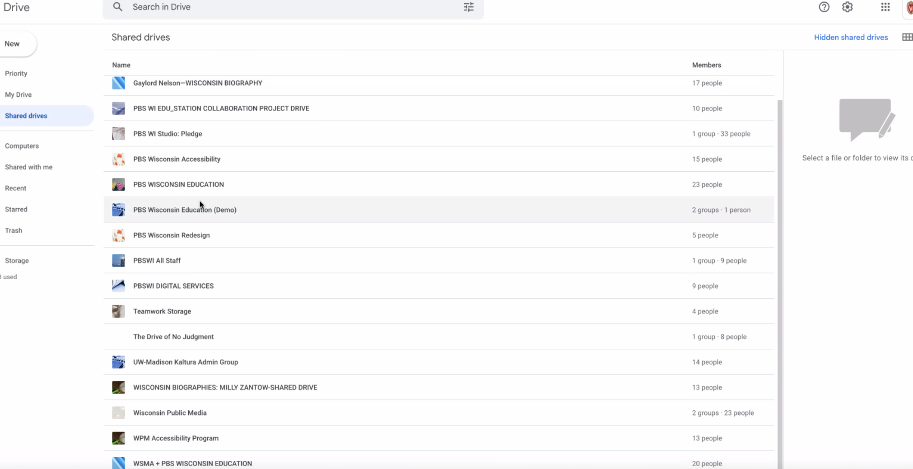This screenshot has height=469, width=913.
Task: Select Teamwork Storage row
Action: 438,311
